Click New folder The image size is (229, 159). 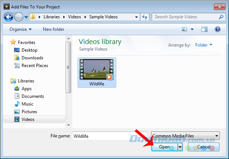53,29
